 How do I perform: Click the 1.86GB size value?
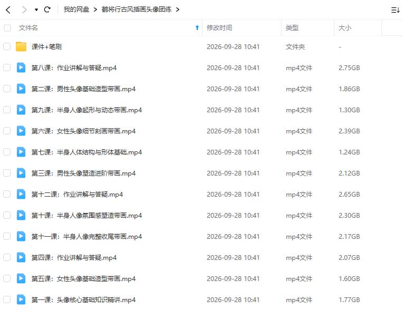coord(349,89)
